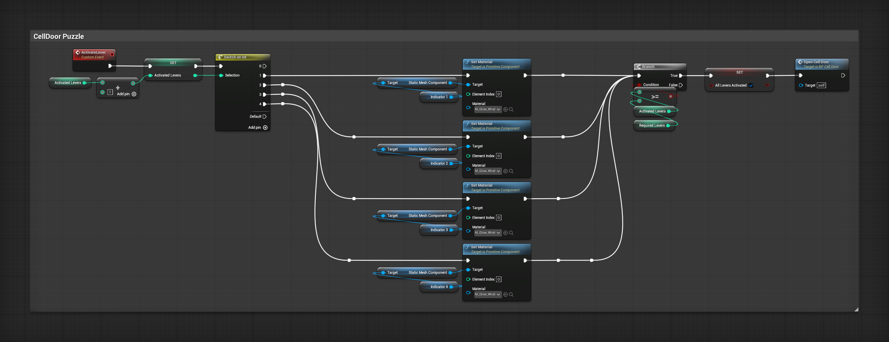Viewport: 889px width, 342px height.
Task: Select the Switch on Int node header
Action: [x=243, y=57]
